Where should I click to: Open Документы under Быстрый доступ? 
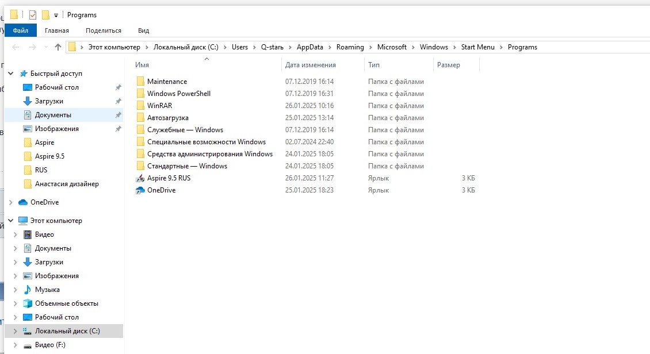coord(53,115)
